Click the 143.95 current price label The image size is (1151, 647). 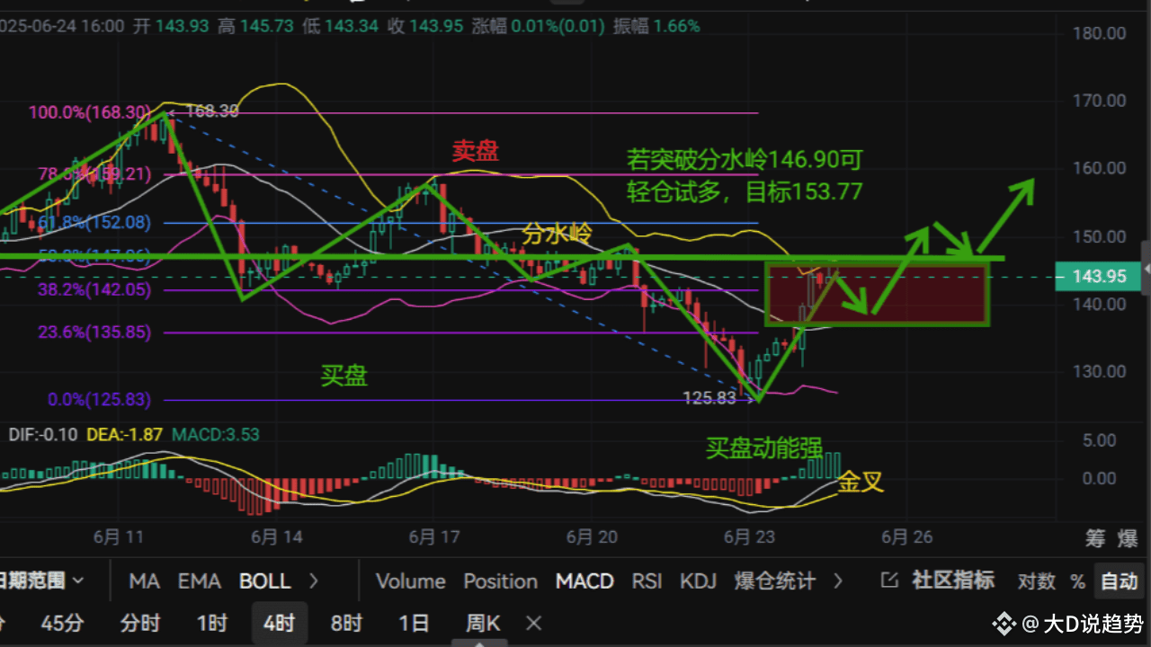point(1097,277)
